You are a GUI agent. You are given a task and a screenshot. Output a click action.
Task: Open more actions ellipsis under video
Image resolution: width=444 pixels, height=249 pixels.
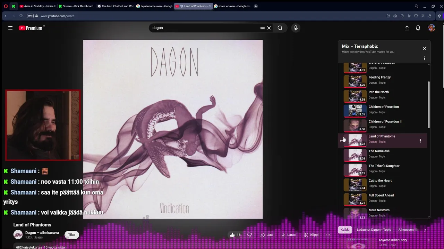[328, 235]
